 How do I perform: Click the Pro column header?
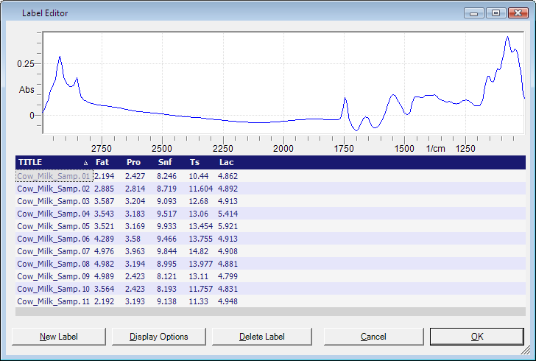tap(133, 162)
